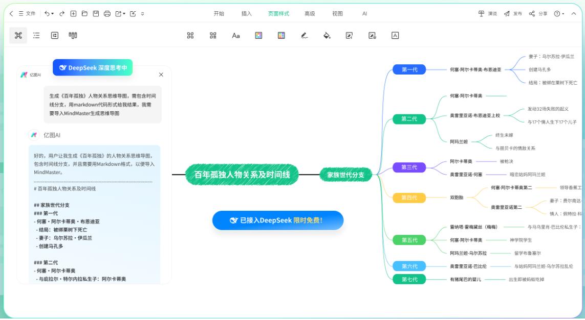Click the 创建马孔多 subtopic

click(539, 69)
